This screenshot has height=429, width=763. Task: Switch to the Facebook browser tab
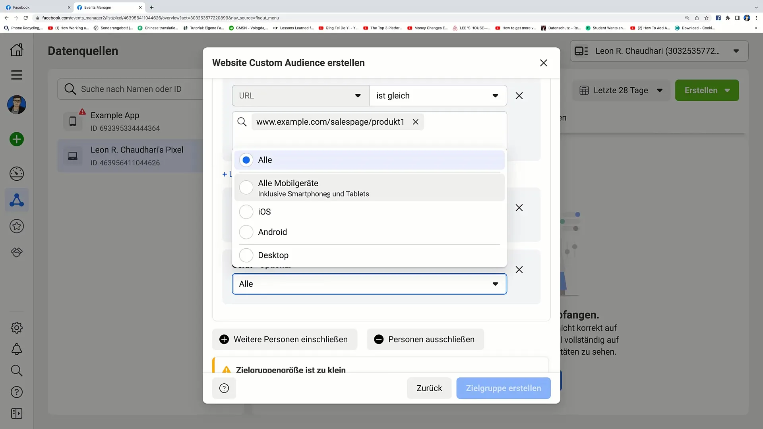[38, 7]
